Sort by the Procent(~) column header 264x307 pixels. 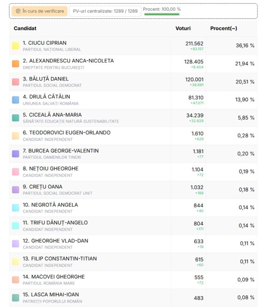coord(223,28)
